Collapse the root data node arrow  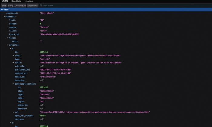(2, 10)
